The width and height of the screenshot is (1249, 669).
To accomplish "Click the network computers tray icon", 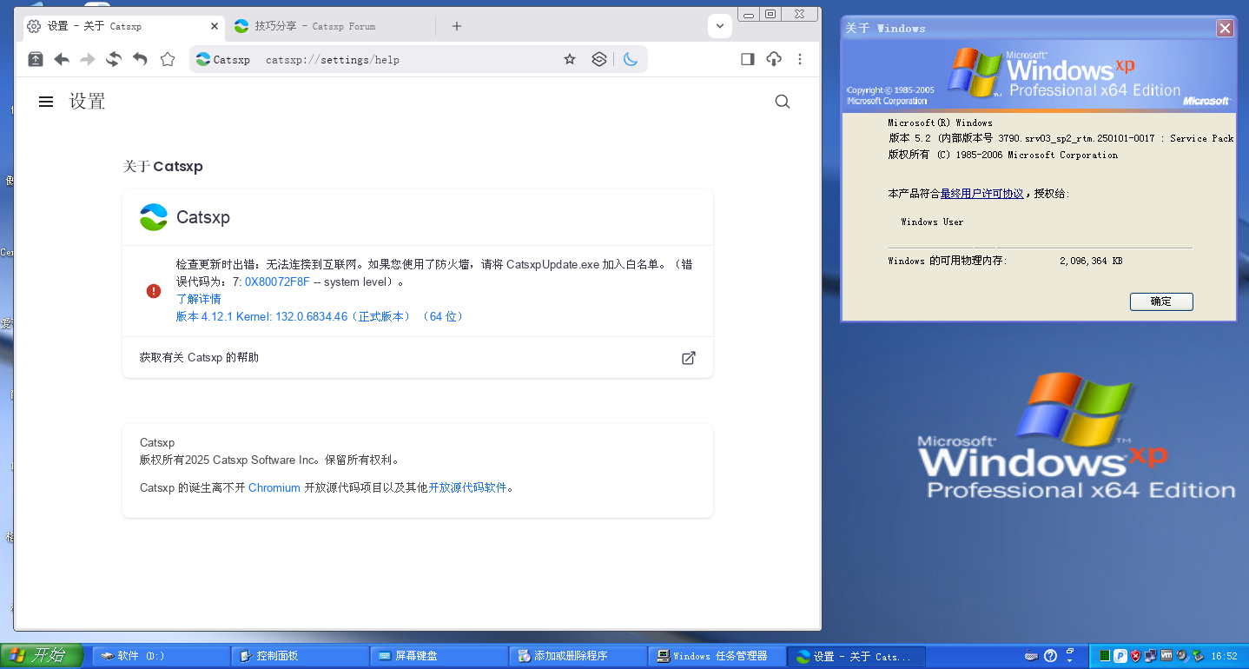I will coord(1150,656).
